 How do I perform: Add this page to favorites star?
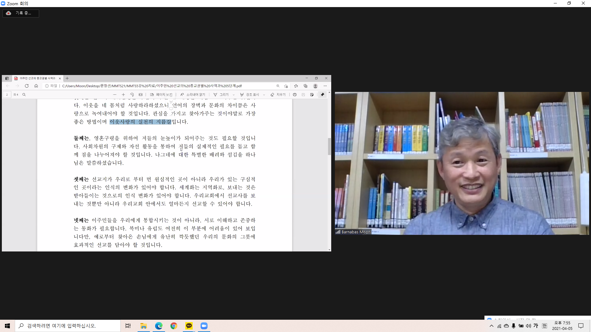(x=286, y=86)
